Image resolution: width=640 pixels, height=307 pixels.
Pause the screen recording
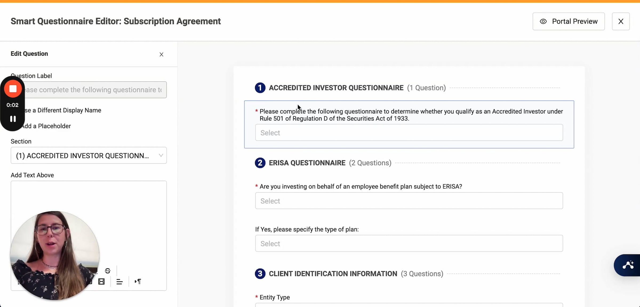tap(13, 119)
